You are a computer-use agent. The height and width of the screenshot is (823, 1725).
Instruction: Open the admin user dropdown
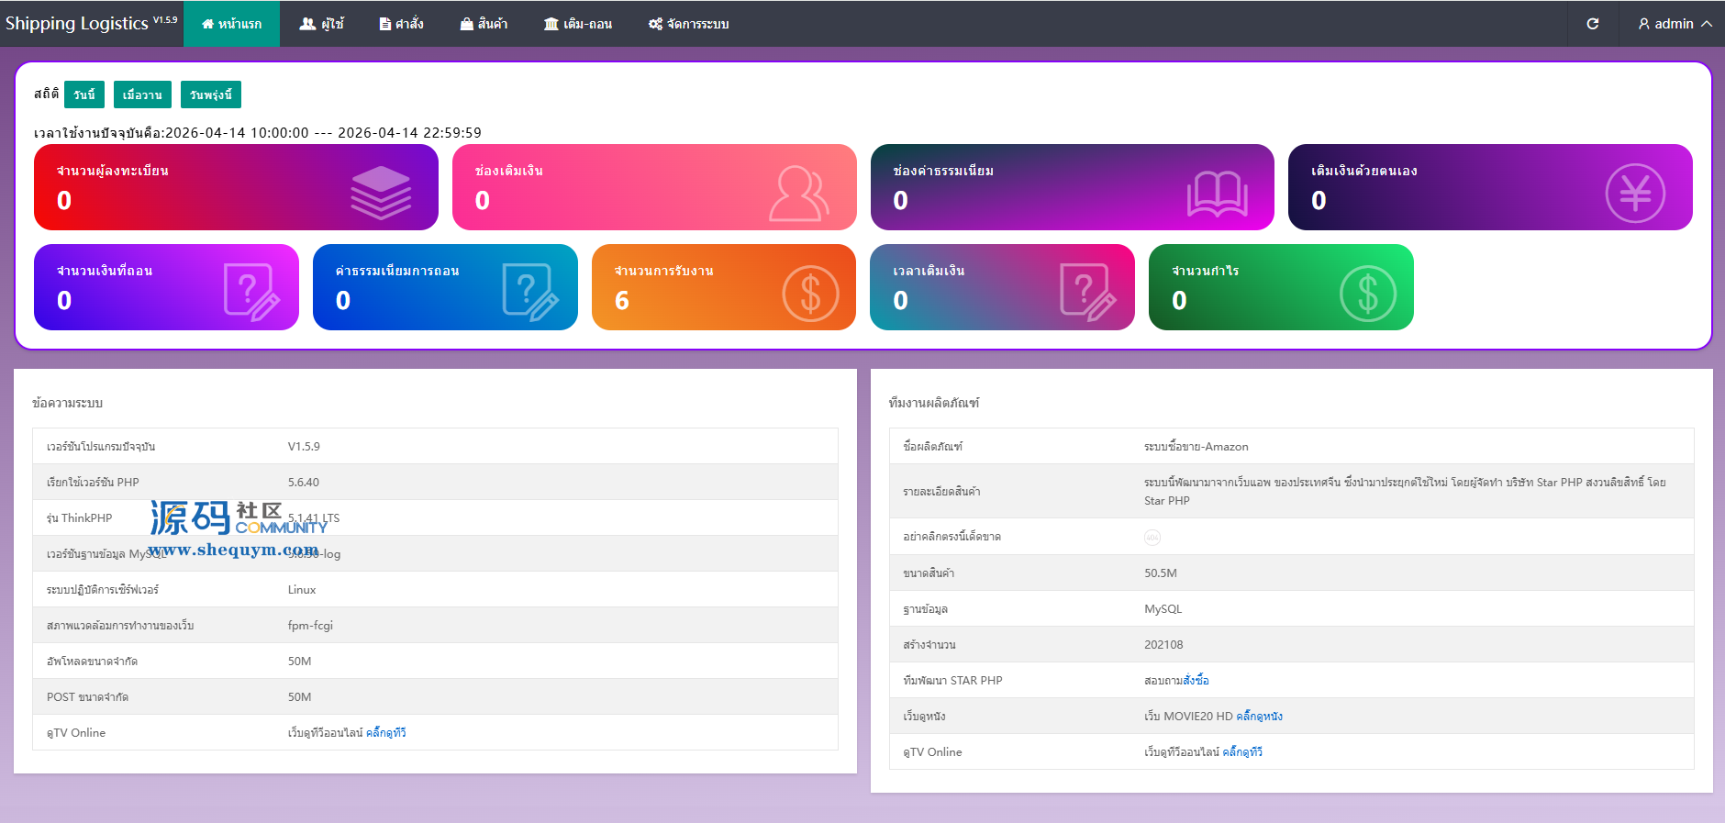[1675, 24]
